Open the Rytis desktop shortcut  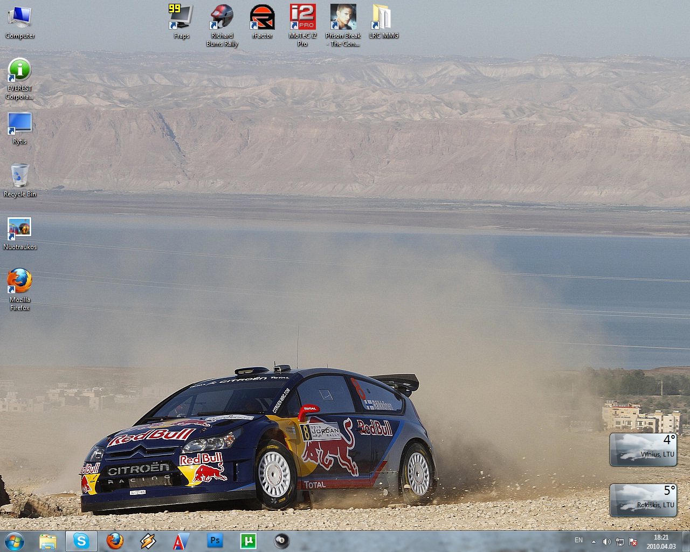point(19,128)
